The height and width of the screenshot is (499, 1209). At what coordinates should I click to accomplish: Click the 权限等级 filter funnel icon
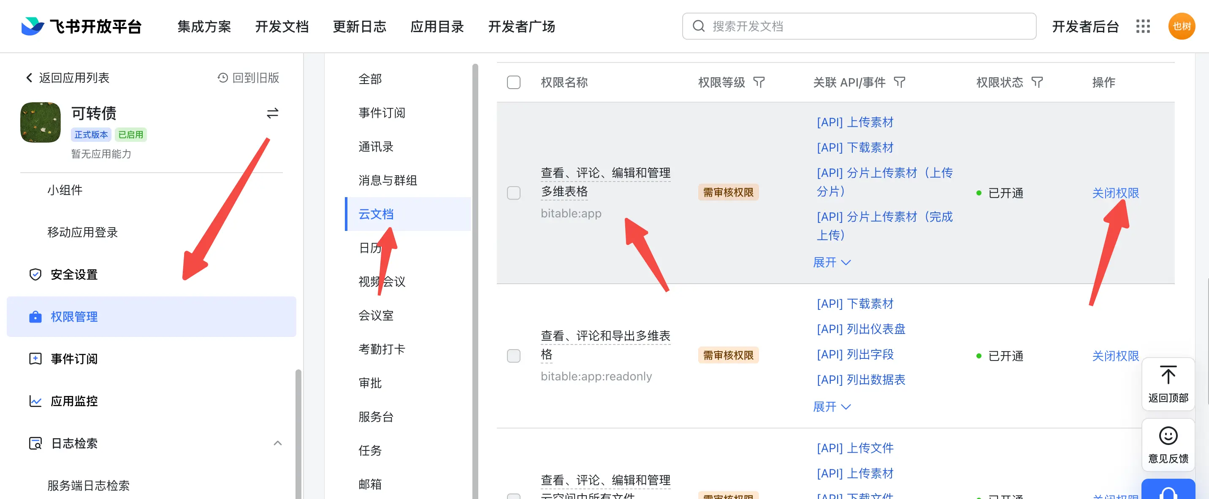[759, 83]
